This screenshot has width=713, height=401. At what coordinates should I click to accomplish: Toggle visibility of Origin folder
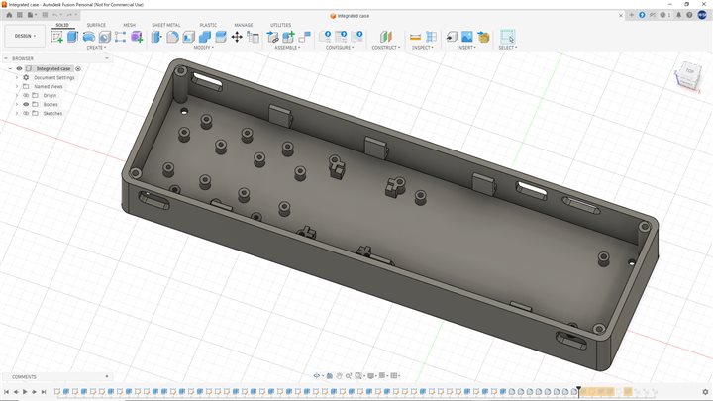[x=26, y=95]
